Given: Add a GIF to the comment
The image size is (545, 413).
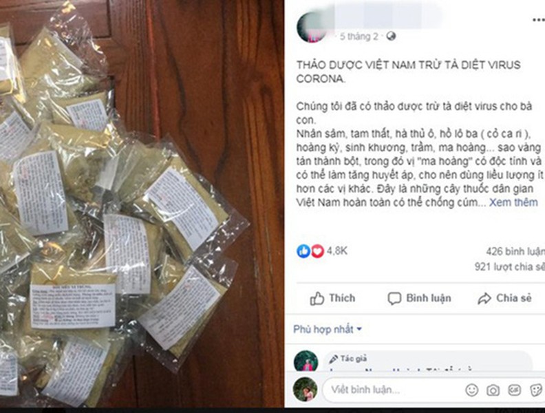Looking at the screenshot, I should [514, 390].
